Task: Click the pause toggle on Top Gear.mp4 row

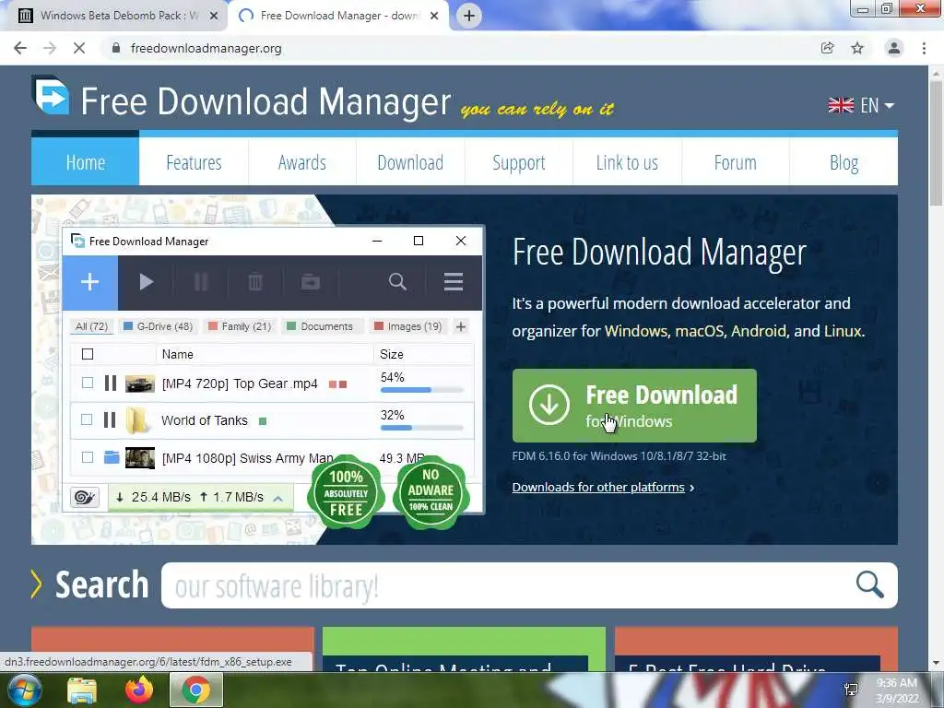Action: coord(111,383)
